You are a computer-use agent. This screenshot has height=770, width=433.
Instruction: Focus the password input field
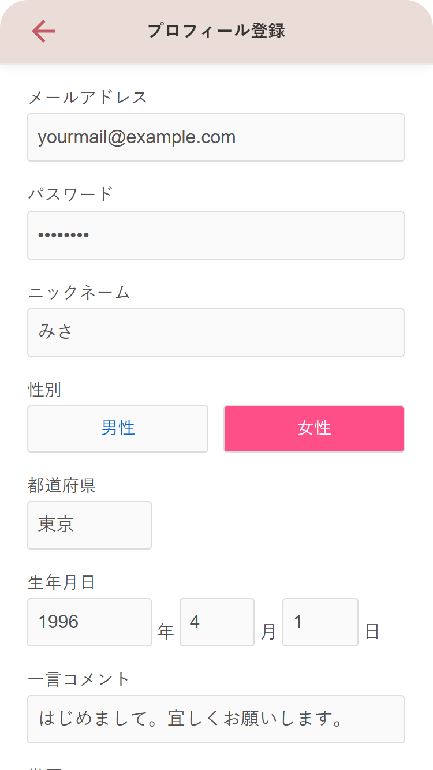pos(216,236)
